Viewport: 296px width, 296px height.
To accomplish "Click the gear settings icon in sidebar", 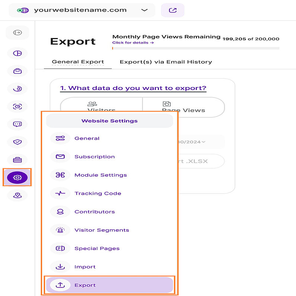I will (x=17, y=178).
